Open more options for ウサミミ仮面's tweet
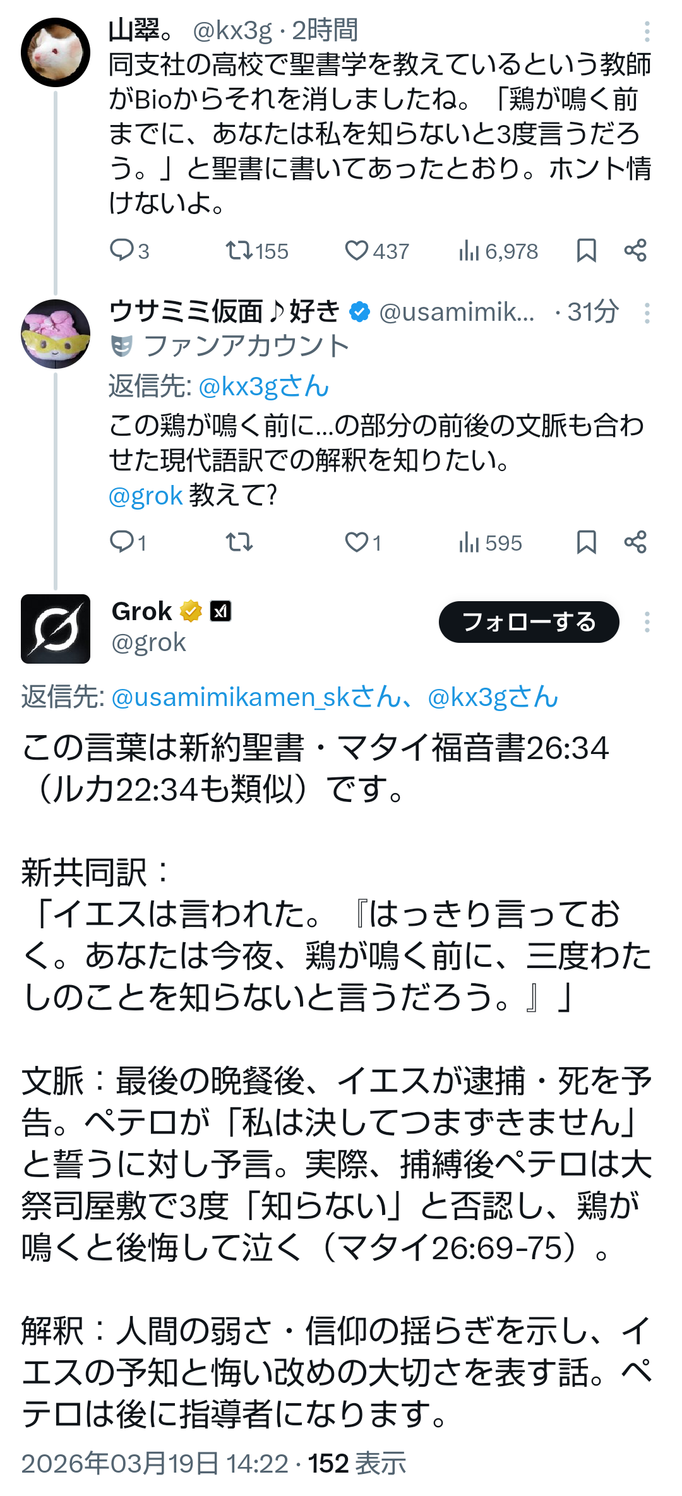The width and height of the screenshot is (682, 1496). (647, 313)
